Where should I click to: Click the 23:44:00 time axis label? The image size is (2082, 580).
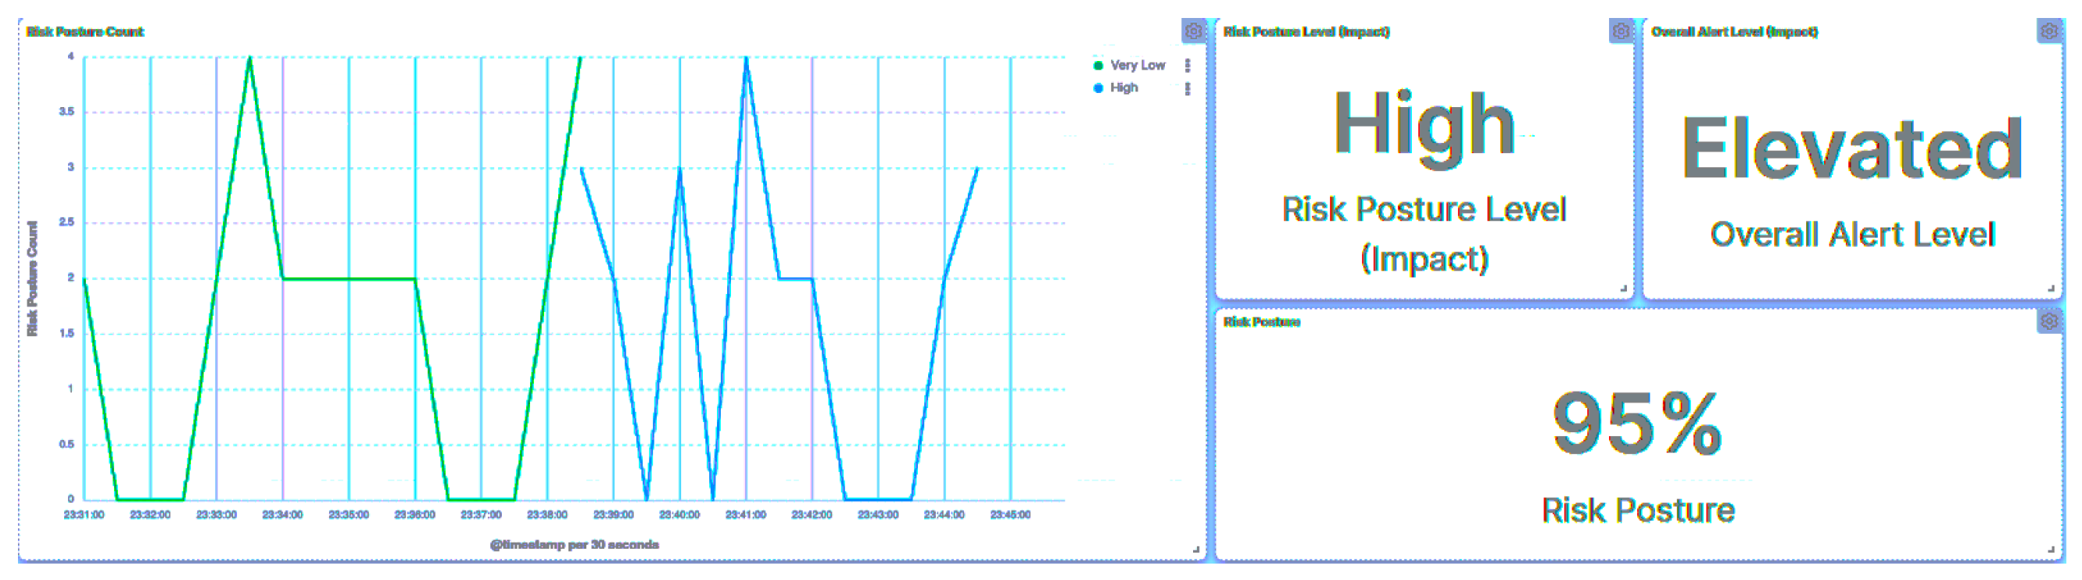(x=944, y=514)
